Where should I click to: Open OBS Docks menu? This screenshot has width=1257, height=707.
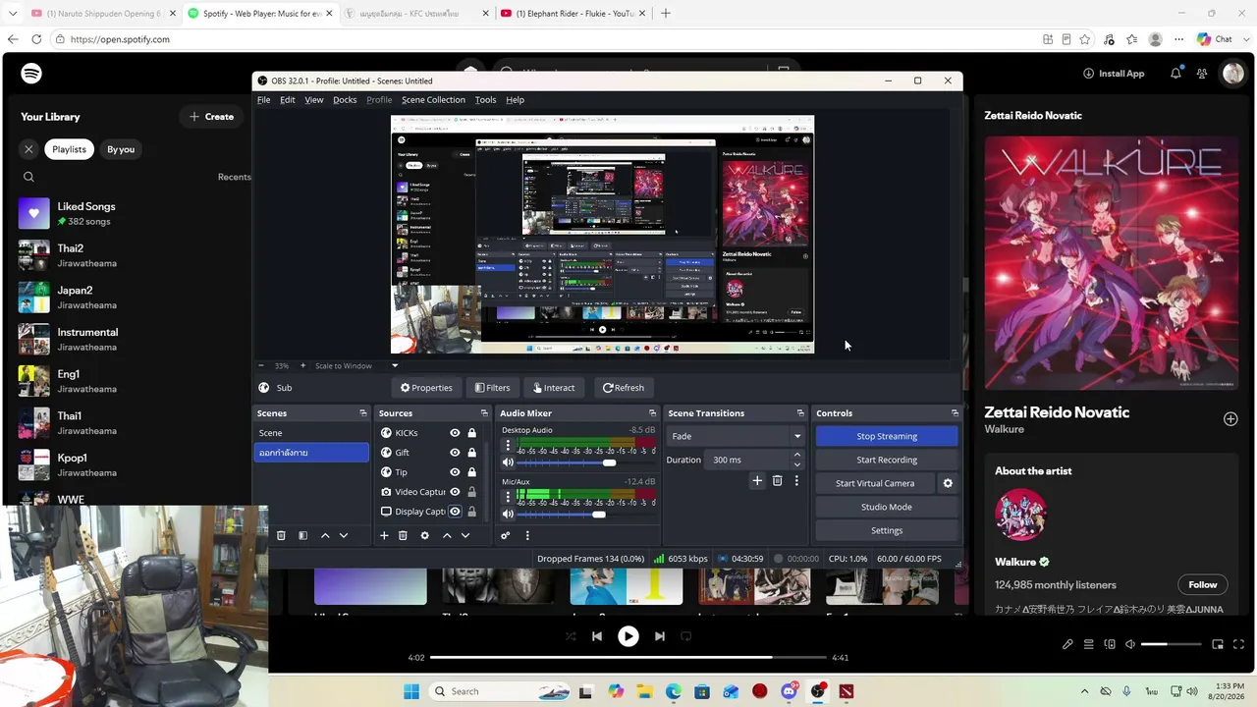click(345, 100)
